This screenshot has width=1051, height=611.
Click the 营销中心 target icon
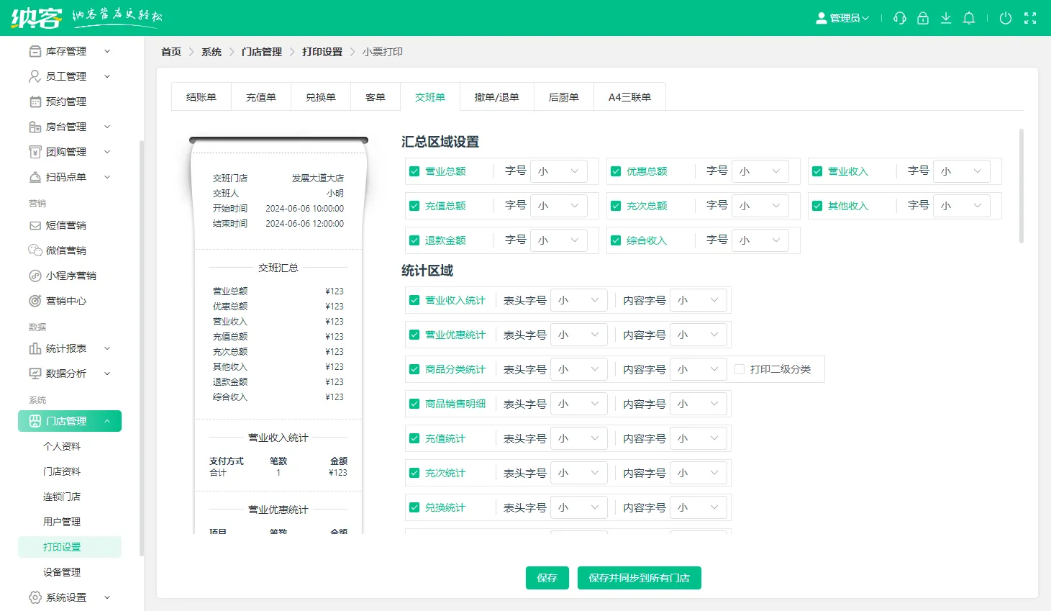coord(35,301)
